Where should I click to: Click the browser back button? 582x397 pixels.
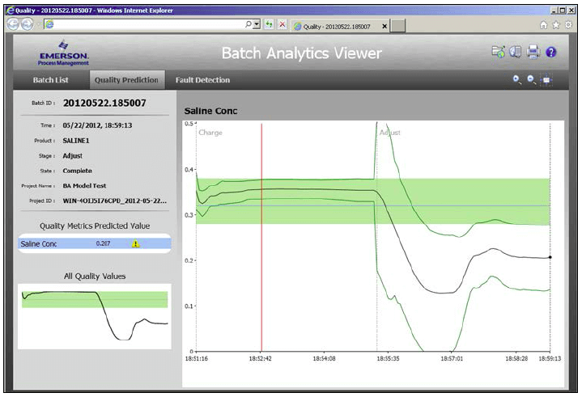tap(14, 25)
